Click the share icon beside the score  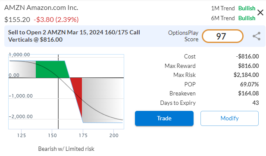(257, 36)
